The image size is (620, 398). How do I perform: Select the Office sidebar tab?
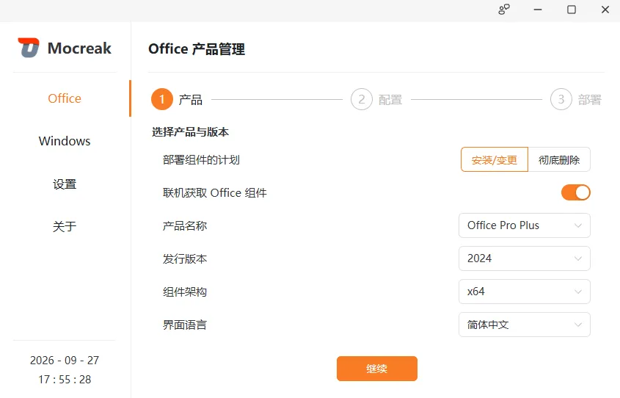pos(65,98)
